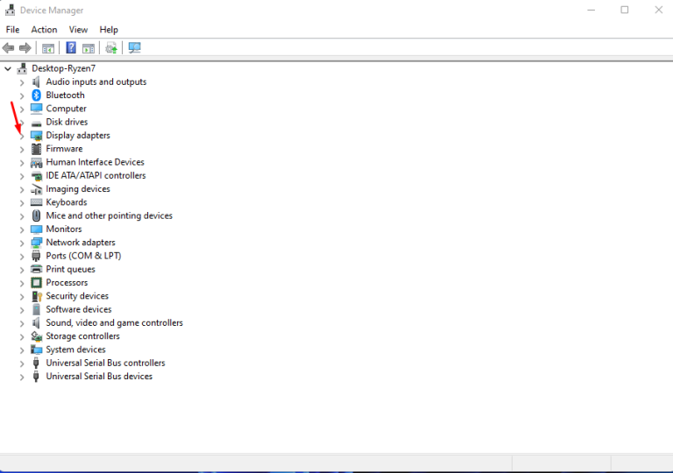Select the Ports (COM & LPT) label
This screenshot has height=473, width=673.
[83, 256]
